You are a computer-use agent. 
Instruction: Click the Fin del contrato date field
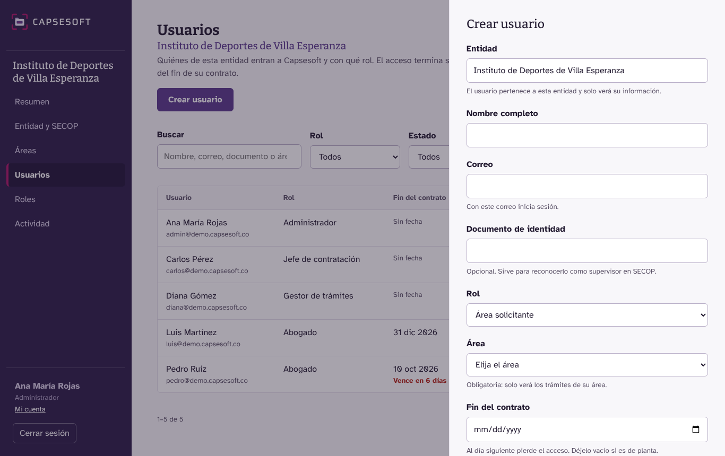[587, 429]
